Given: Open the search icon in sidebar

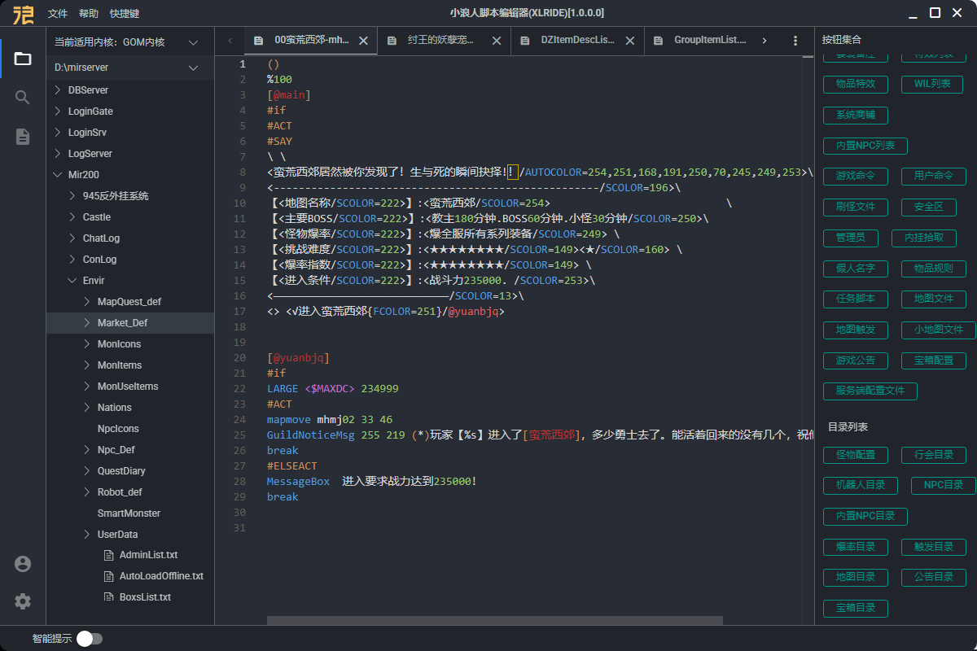Looking at the screenshot, I should pos(23,98).
